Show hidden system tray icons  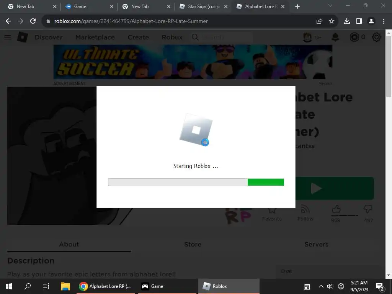click(x=321, y=286)
